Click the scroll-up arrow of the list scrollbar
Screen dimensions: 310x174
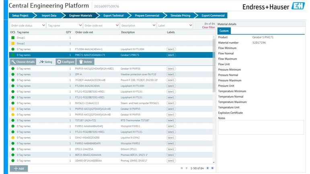point(214,37)
